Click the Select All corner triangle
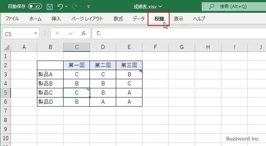Screen dimensions: 266x146 (x=6, y=47)
